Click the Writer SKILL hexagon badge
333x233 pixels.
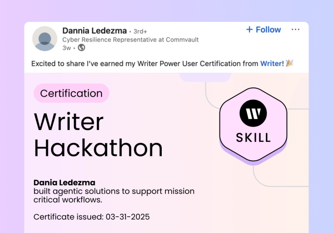point(253,126)
